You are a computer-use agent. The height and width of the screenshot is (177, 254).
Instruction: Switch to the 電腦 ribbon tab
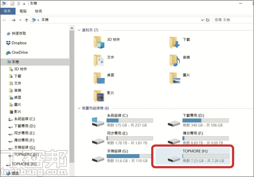tap(23, 11)
